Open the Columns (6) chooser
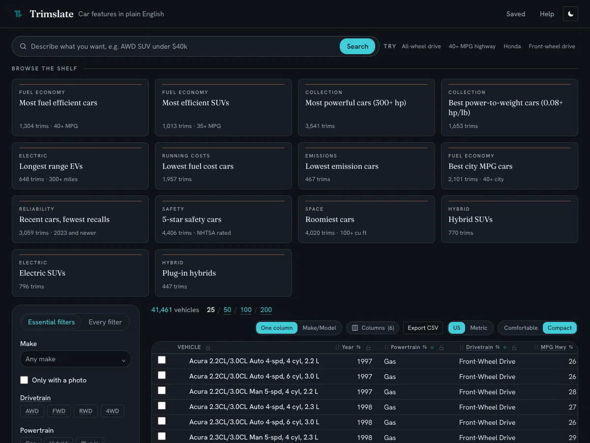The image size is (590, 443). point(373,328)
